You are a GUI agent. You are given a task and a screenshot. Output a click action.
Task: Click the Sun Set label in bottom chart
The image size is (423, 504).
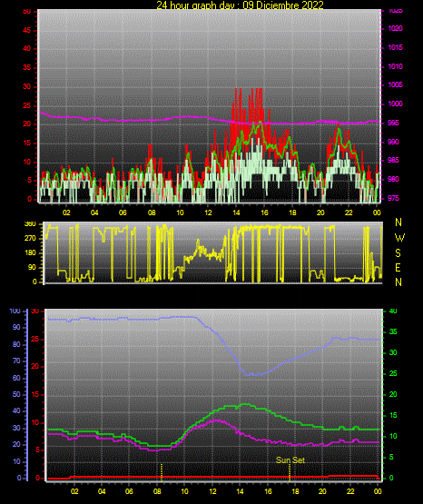click(x=290, y=460)
